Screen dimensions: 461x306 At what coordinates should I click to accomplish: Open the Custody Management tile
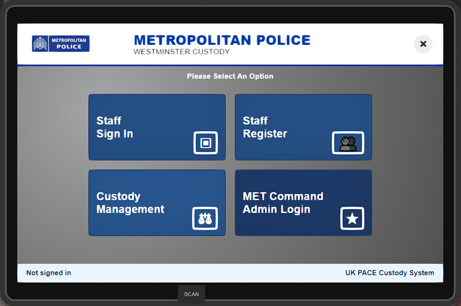click(x=157, y=203)
